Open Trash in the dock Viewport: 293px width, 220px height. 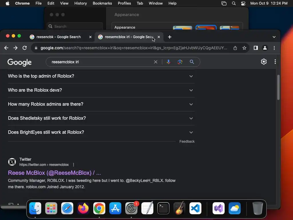tap(258, 208)
